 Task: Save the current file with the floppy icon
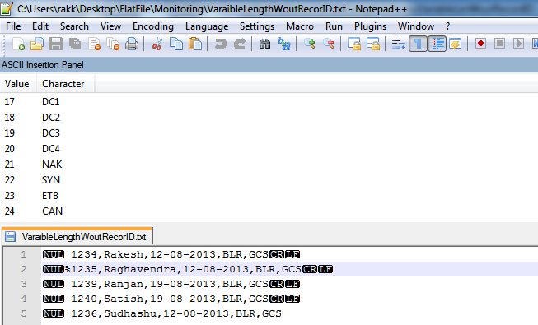click(x=56, y=44)
